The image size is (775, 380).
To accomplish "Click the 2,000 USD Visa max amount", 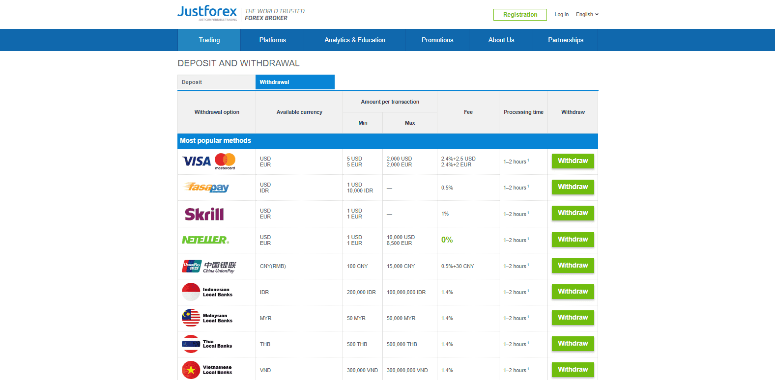I will click(x=400, y=159).
